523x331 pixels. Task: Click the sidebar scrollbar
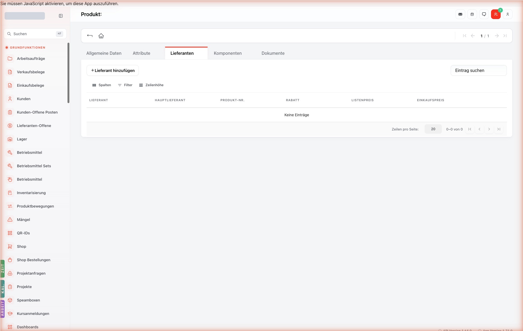(x=68, y=73)
